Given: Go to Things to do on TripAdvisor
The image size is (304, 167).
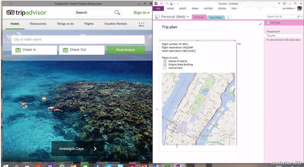Looking at the screenshot, I should (65, 24).
